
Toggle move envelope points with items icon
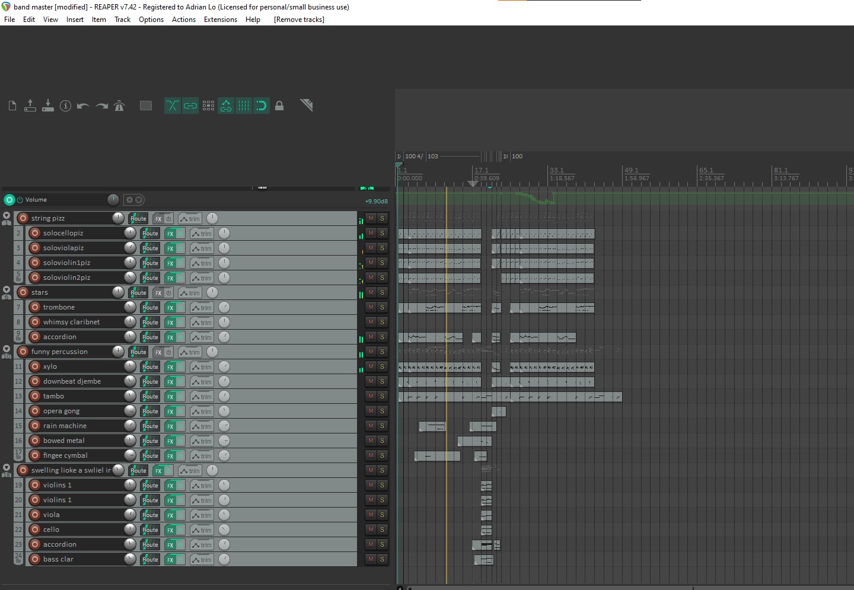[226, 106]
